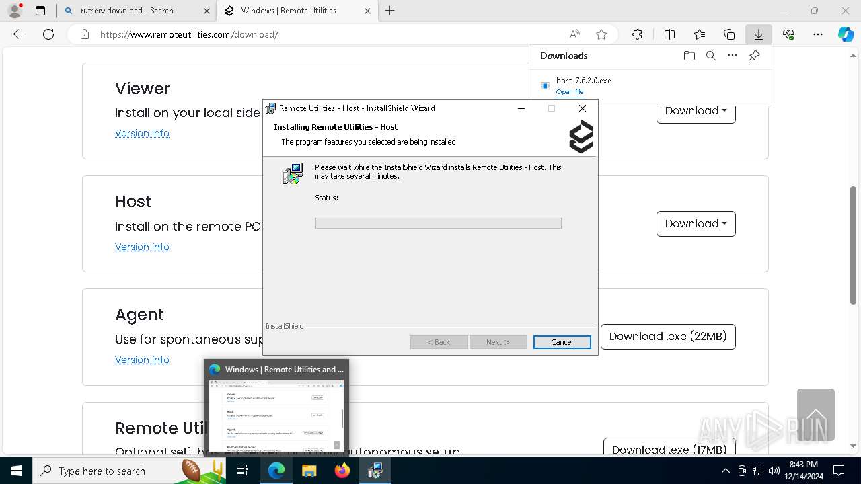
Task: Open the tab actions menu icon
Action: pyautogui.click(x=40, y=11)
